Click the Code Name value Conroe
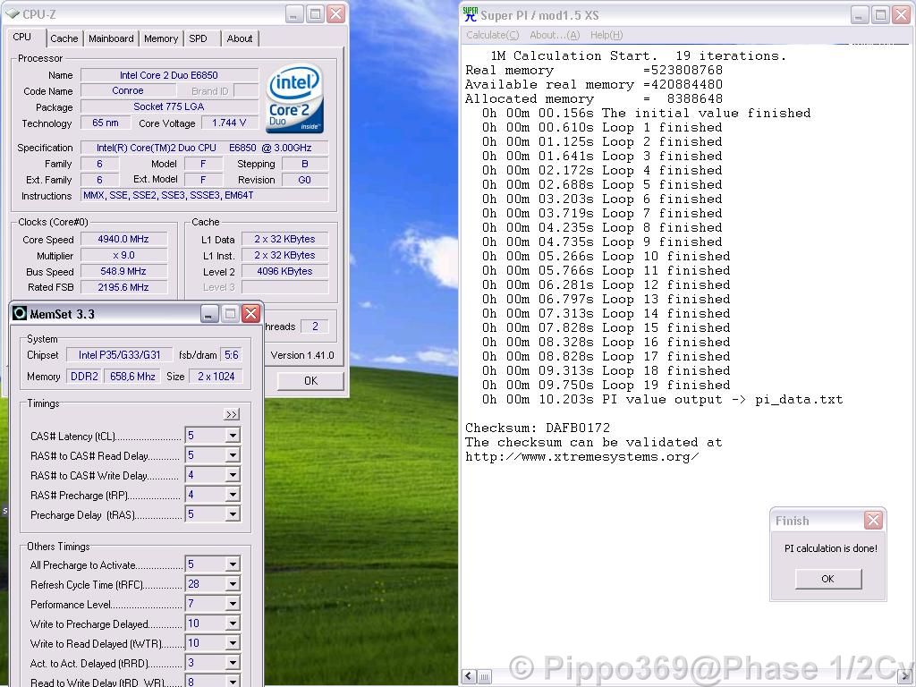Screen dimensions: 916x687 pyautogui.click(x=128, y=90)
